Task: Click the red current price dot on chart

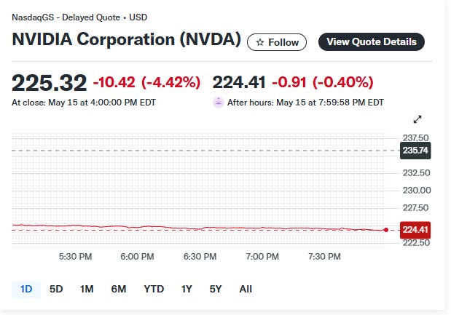Action: coord(386,230)
